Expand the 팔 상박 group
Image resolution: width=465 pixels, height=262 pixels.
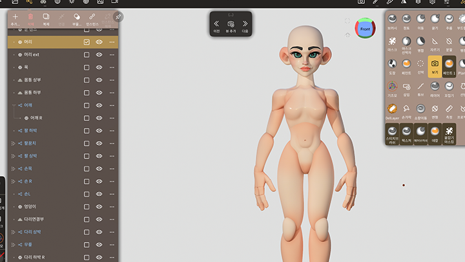pos(14,156)
